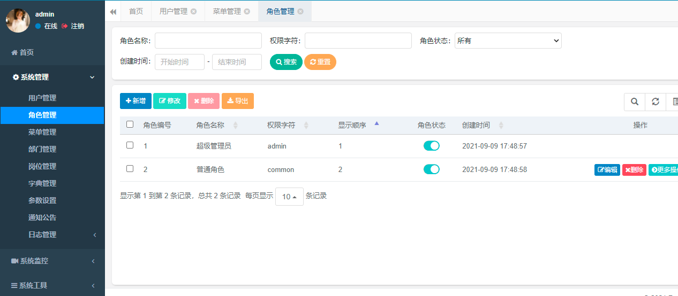Click the 修改 edit button
Image resolution: width=678 pixels, height=296 pixels.
coord(170,101)
